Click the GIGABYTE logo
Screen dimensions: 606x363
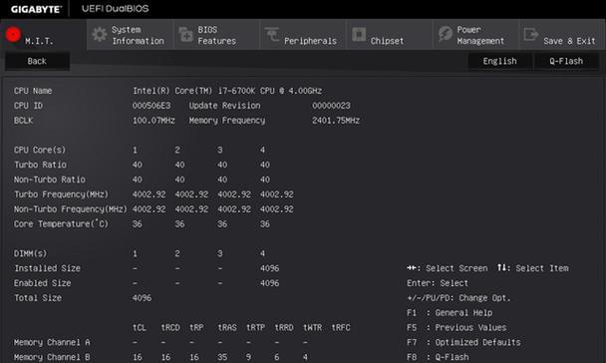36,9
